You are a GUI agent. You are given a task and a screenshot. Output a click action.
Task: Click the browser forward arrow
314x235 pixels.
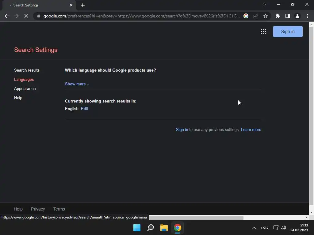click(x=17, y=16)
